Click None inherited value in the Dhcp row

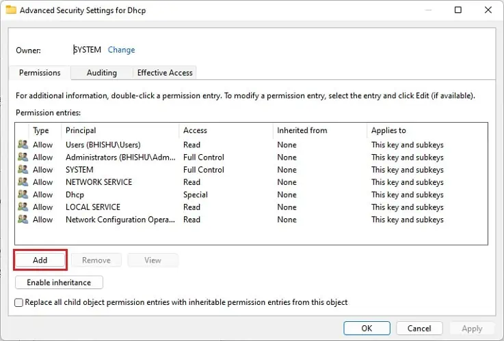tap(287, 195)
